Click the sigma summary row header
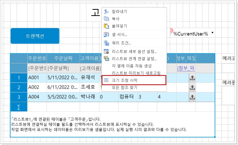This screenshot has height=145, width=238. click(x=19, y=107)
